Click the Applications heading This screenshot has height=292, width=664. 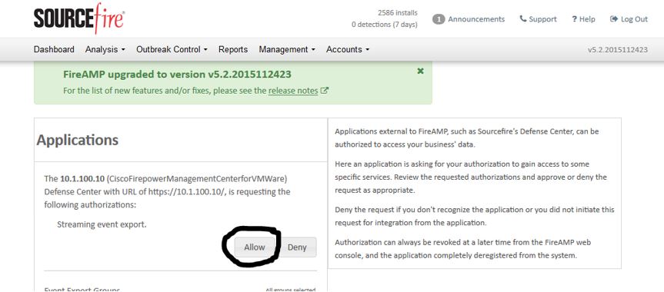tap(78, 140)
